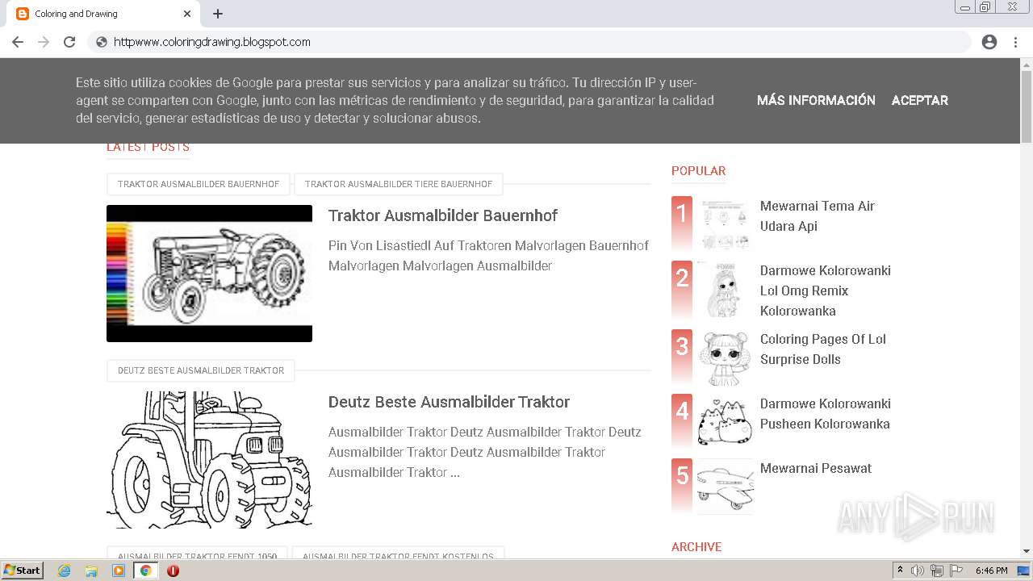Click the browser back arrow
This screenshot has height=581, width=1033.
[x=18, y=42]
